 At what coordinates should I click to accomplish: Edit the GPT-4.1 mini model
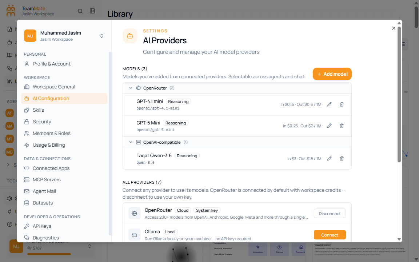point(329,104)
